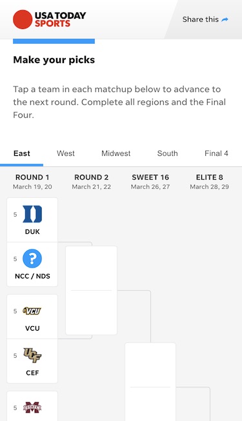
Task: Tap the CEF team label
Action: (x=32, y=373)
